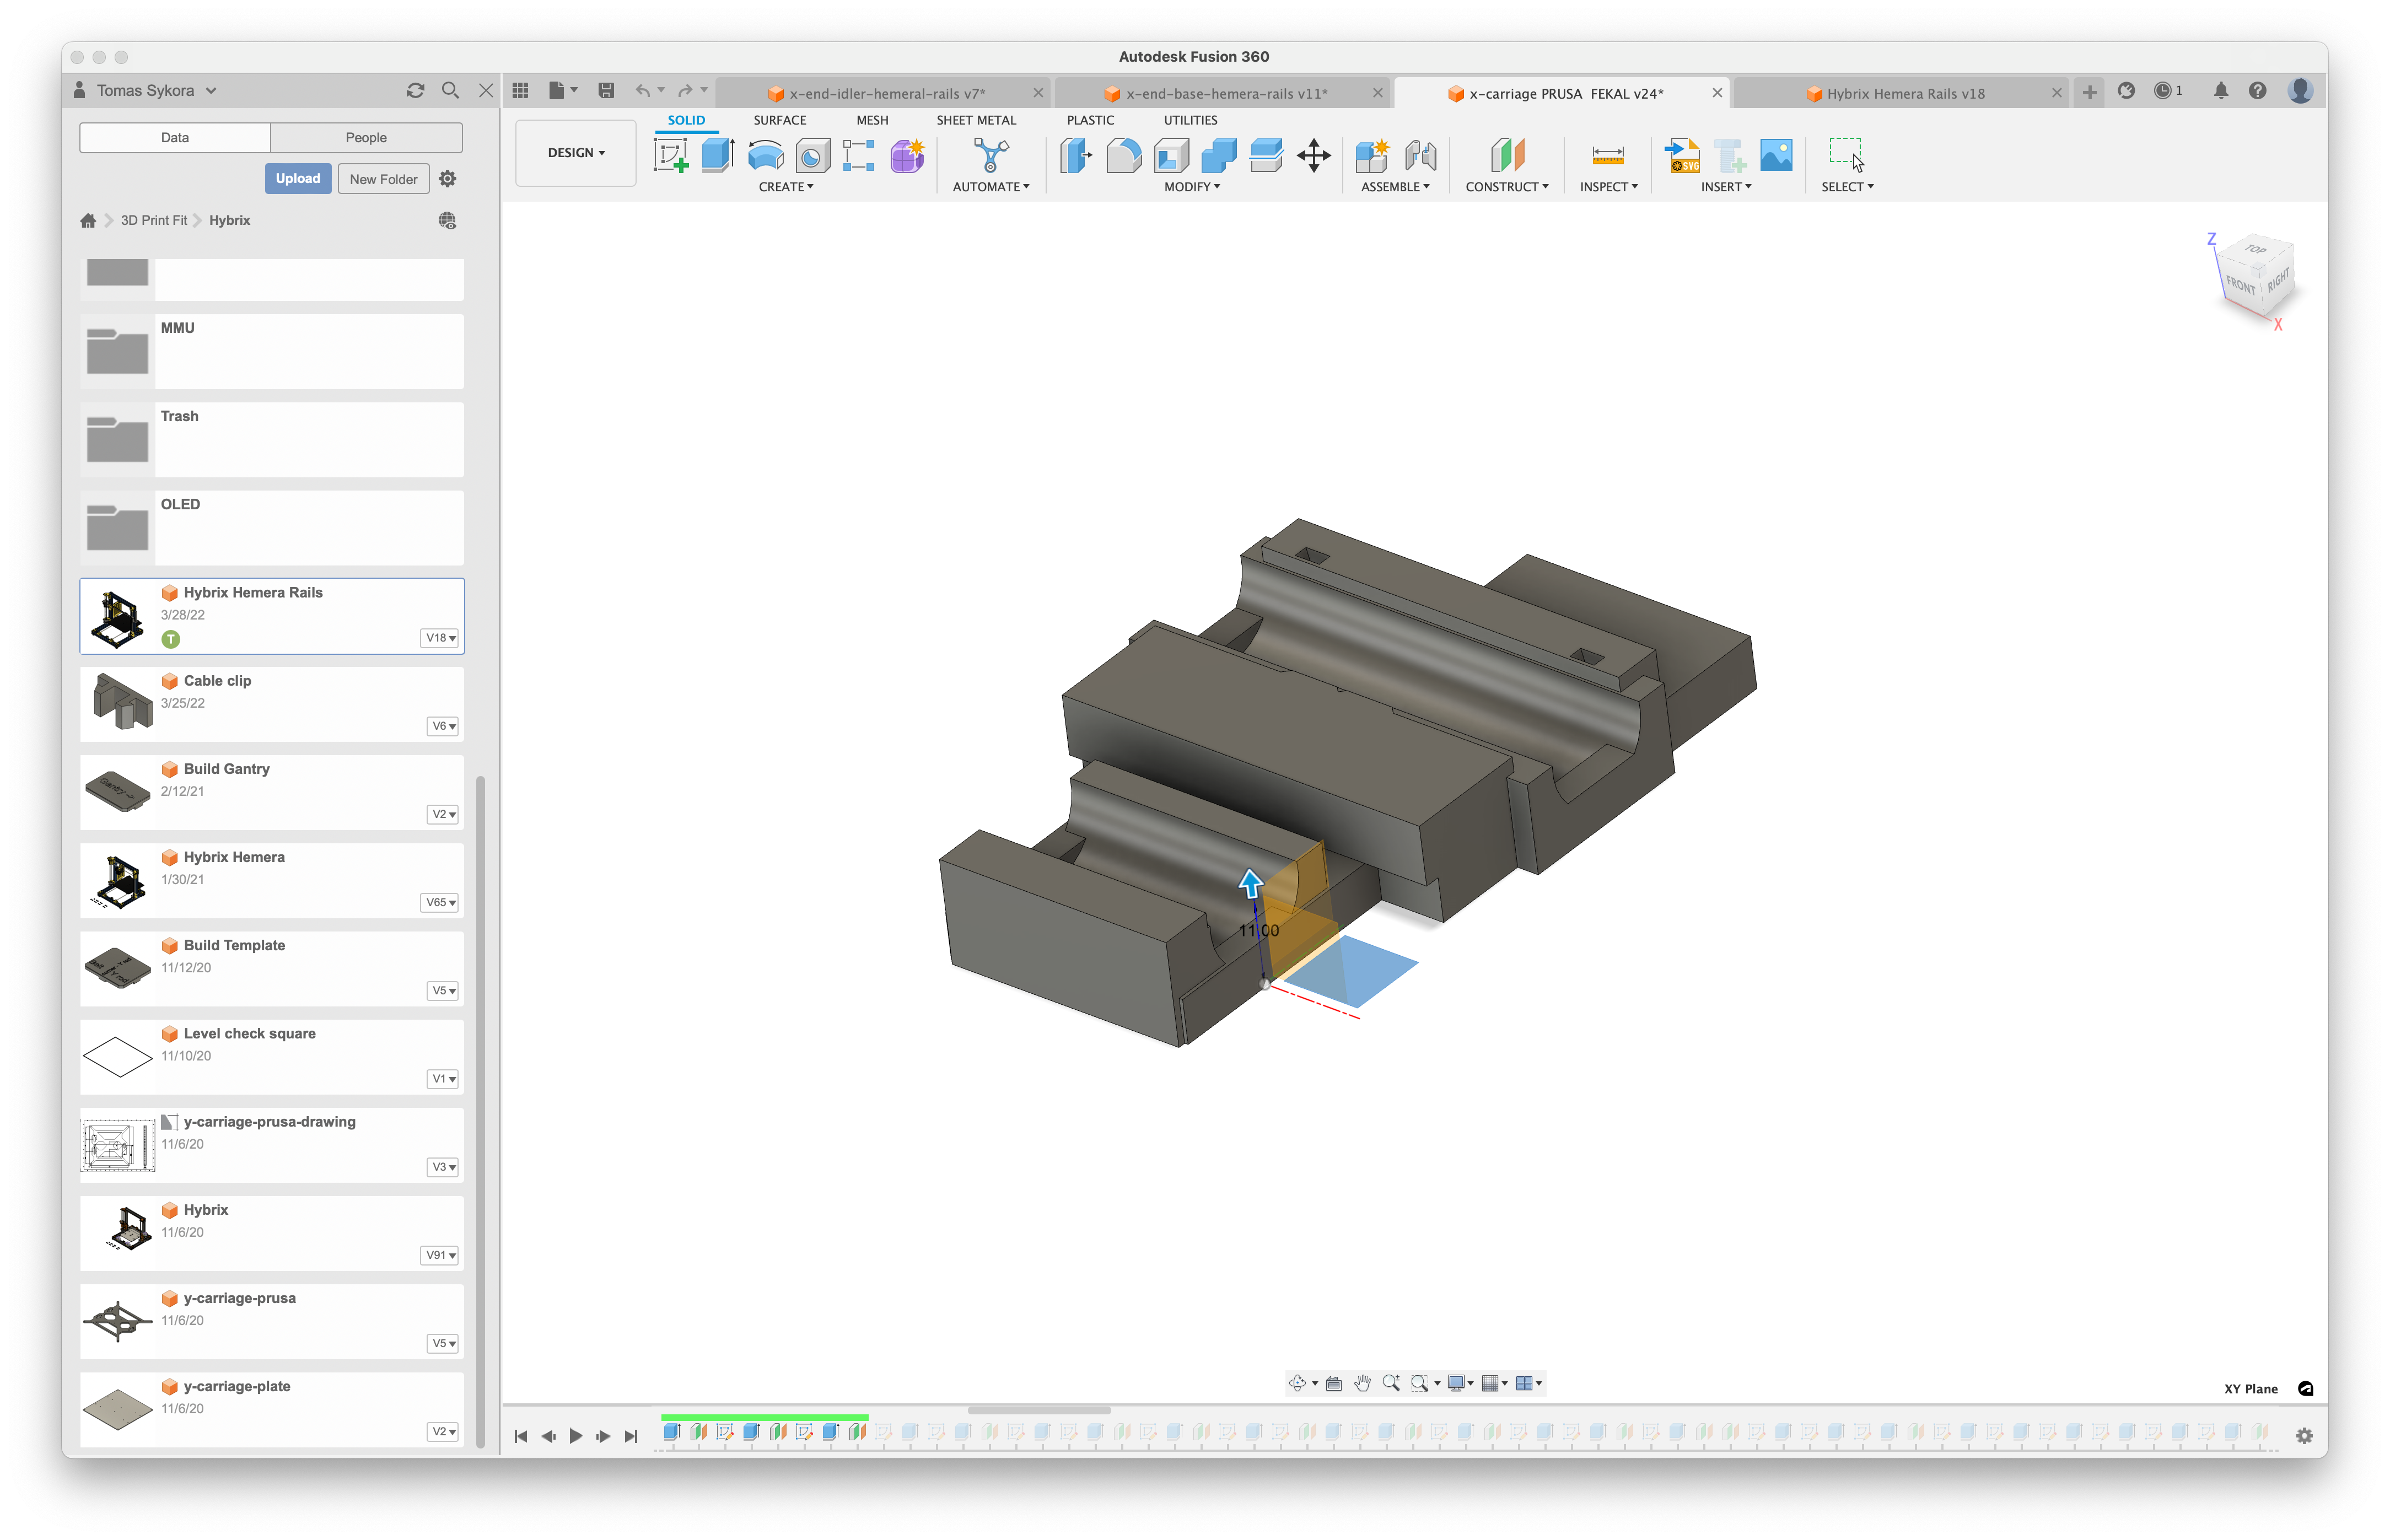The image size is (2390, 1540).
Task: Switch to the SHEET METAL tab
Action: [x=976, y=120]
